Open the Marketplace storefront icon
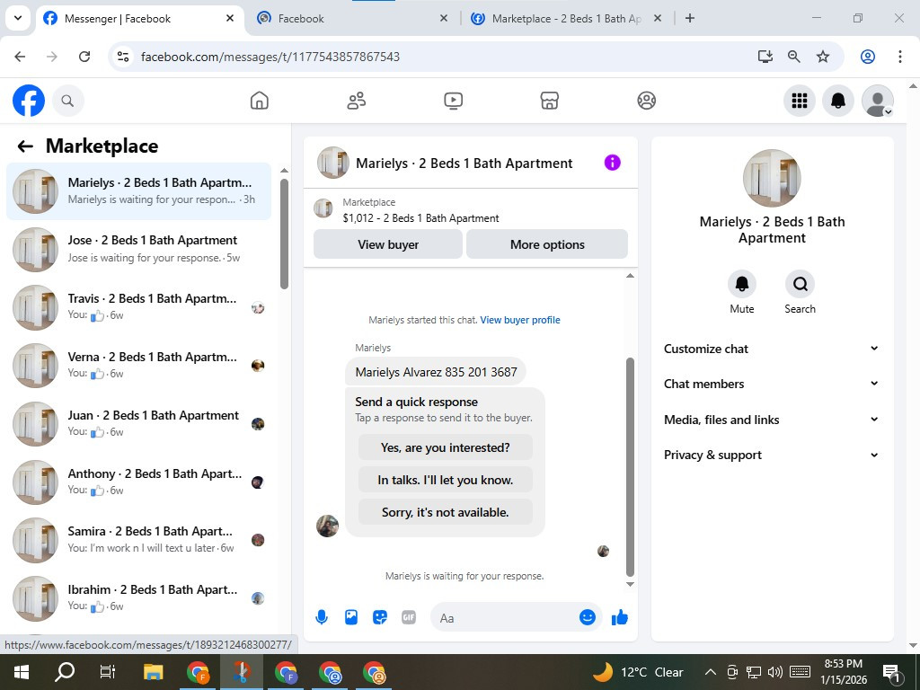This screenshot has width=920, height=690. tap(549, 101)
